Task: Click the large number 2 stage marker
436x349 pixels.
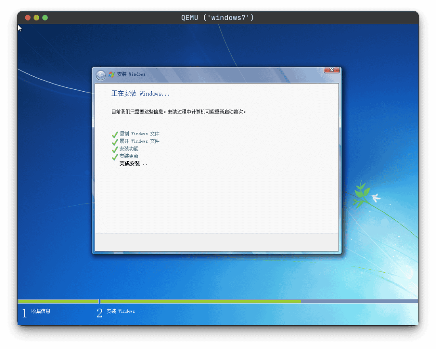Action: [x=100, y=313]
